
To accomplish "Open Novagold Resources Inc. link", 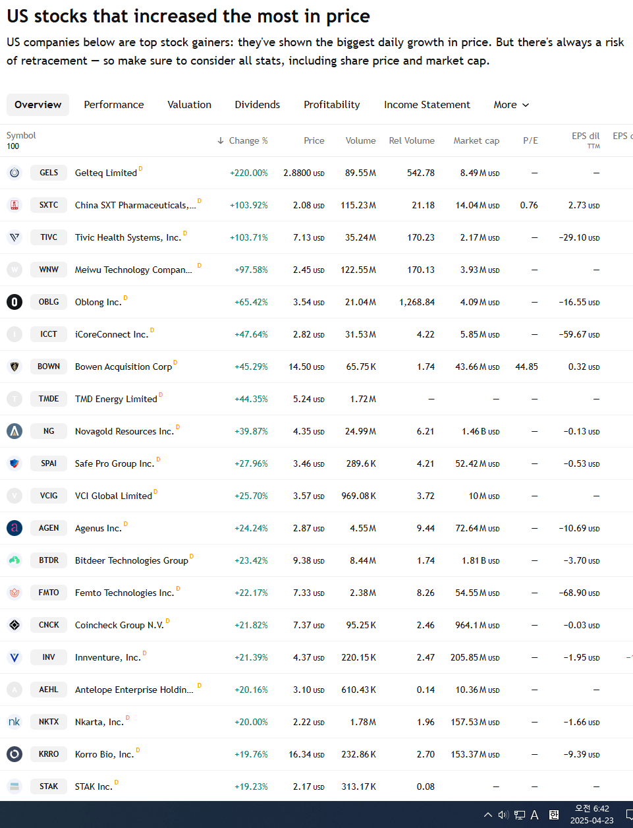I will (x=124, y=431).
